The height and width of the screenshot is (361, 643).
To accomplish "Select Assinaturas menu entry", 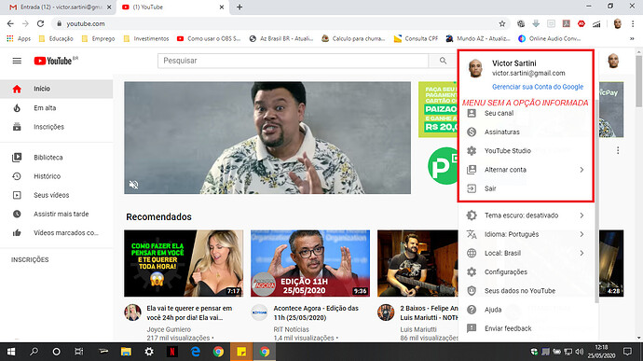I will [x=527, y=132].
